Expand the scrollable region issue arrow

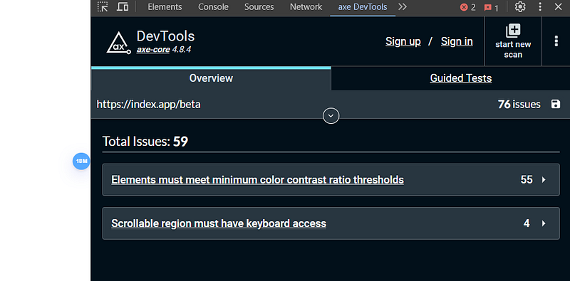[x=544, y=223]
